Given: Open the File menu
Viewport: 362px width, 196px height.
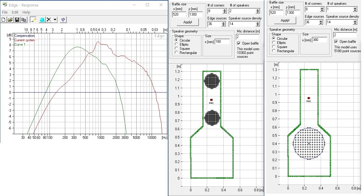Looking at the screenshot, I should click(5, 12).
